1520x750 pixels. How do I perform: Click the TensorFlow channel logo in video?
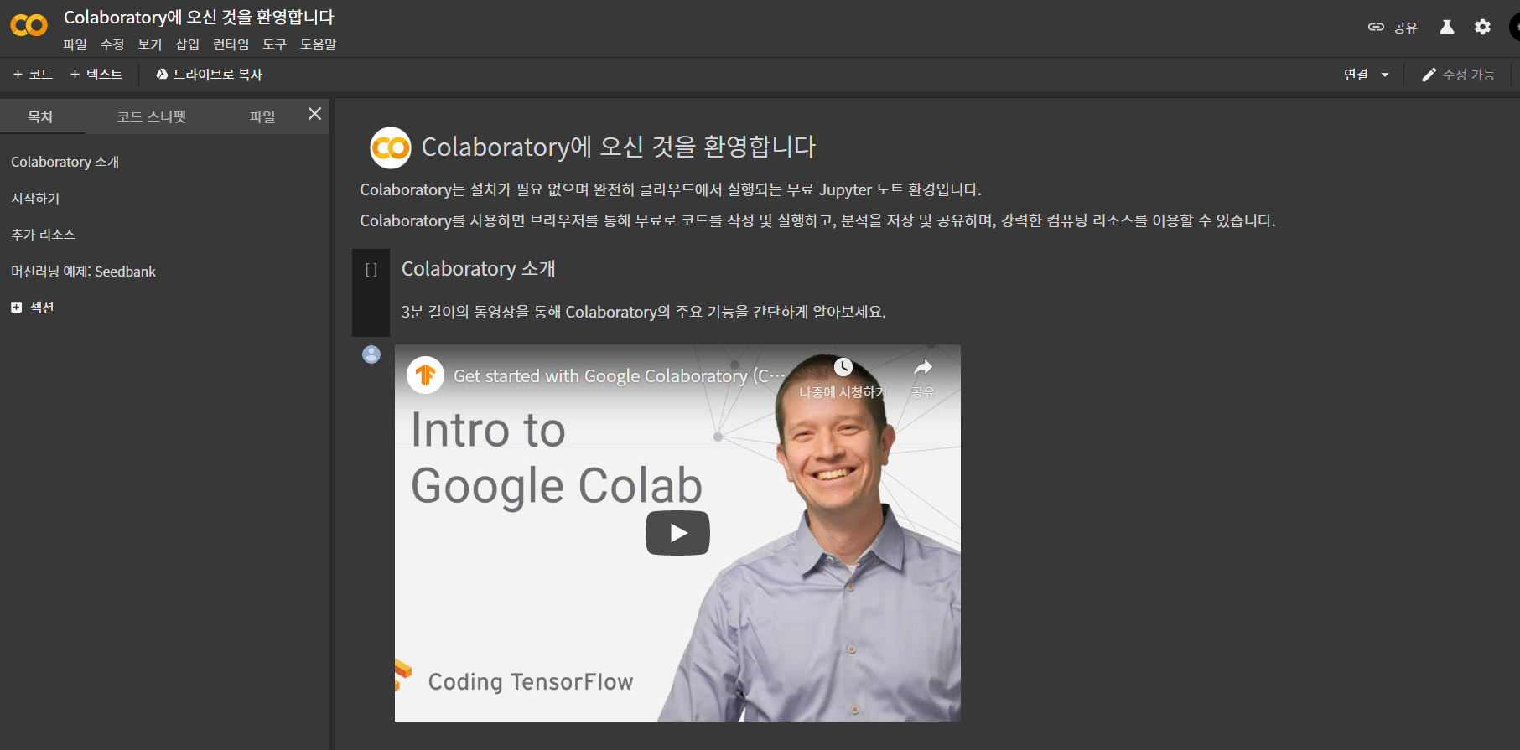click(x=425, y=375)
